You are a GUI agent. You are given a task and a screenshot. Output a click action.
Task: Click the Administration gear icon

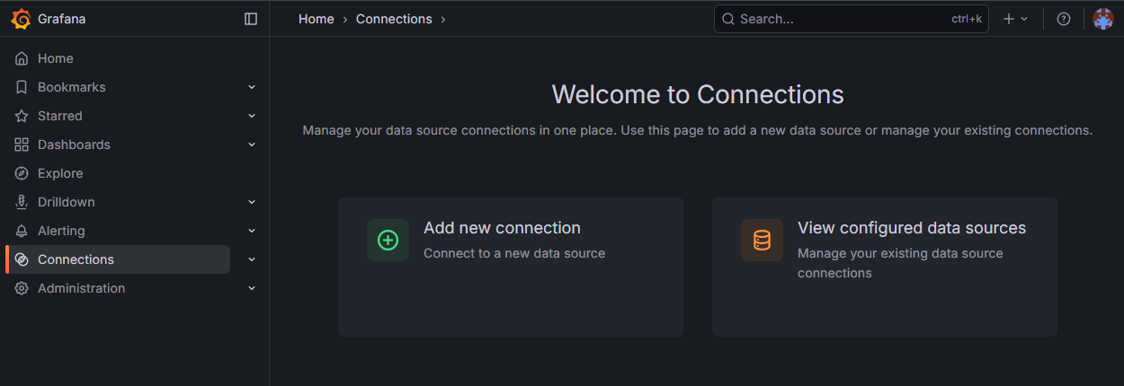point(22,288)
